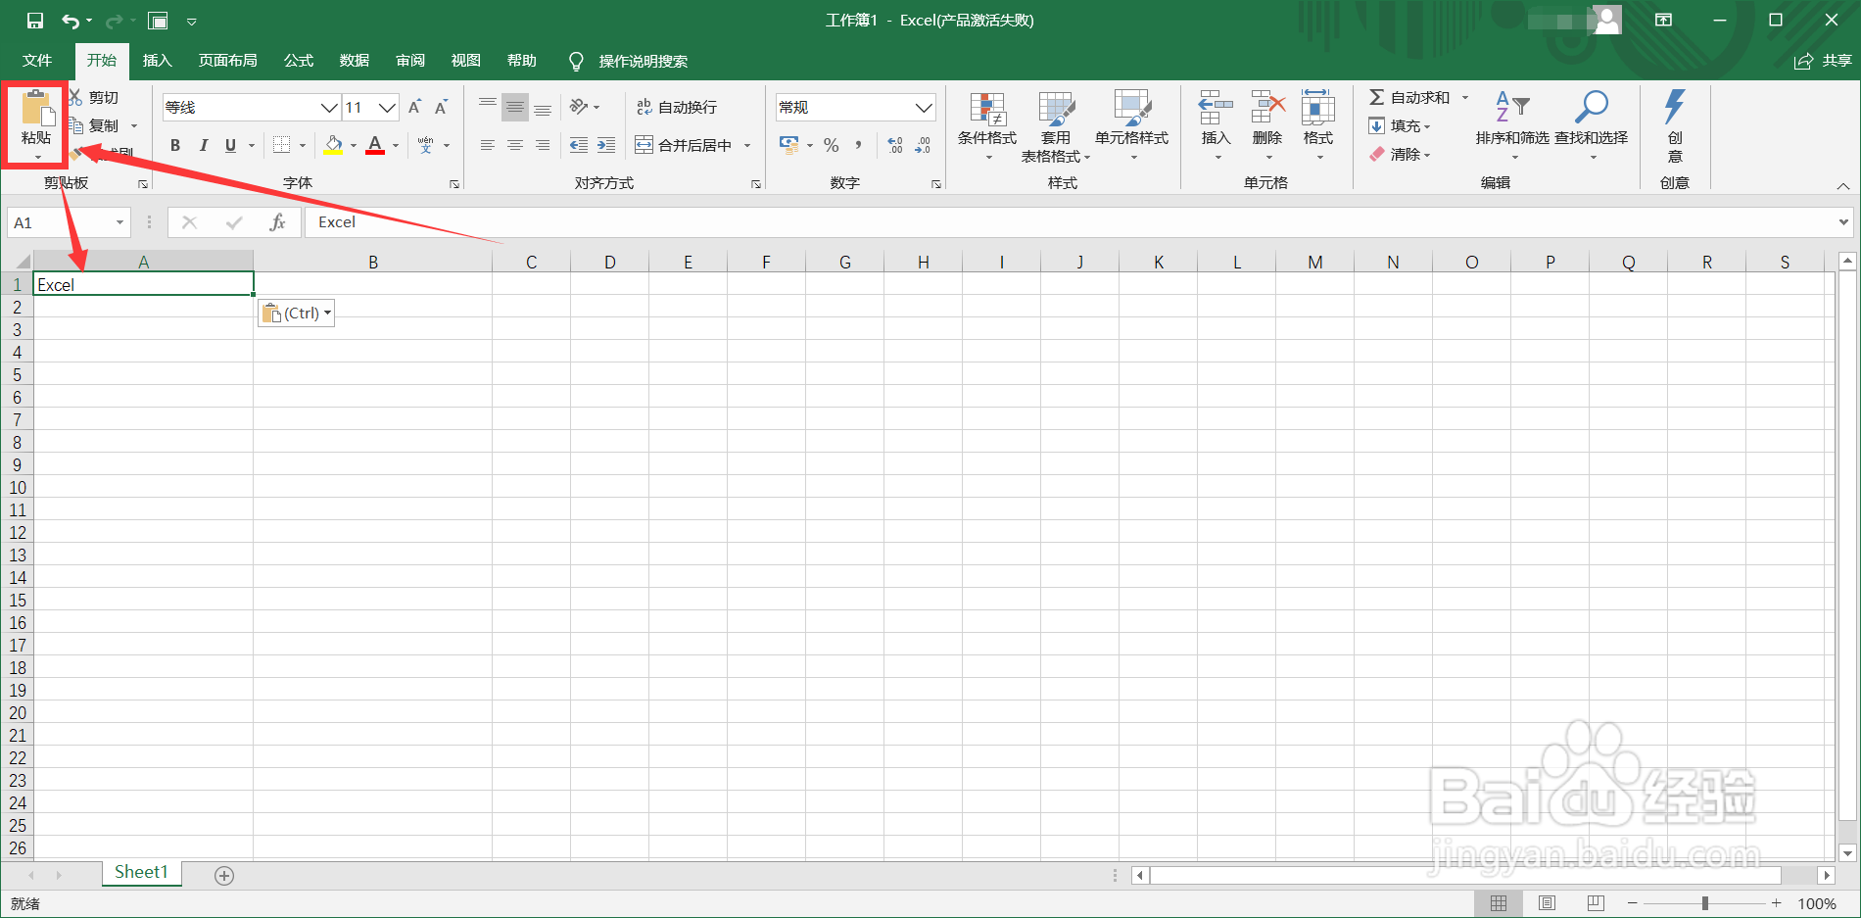
Task: Expand the formula bar
Action: pos(1843,222)
